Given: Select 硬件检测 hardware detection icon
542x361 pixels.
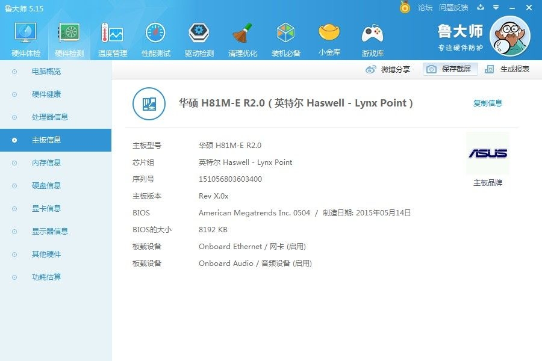Looking at the screenshot, I should click(x=69, y=33).
